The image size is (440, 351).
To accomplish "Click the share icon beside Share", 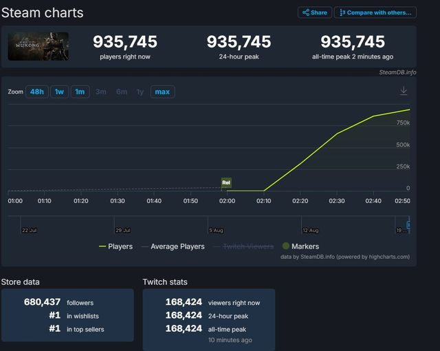I will (305, 12).
